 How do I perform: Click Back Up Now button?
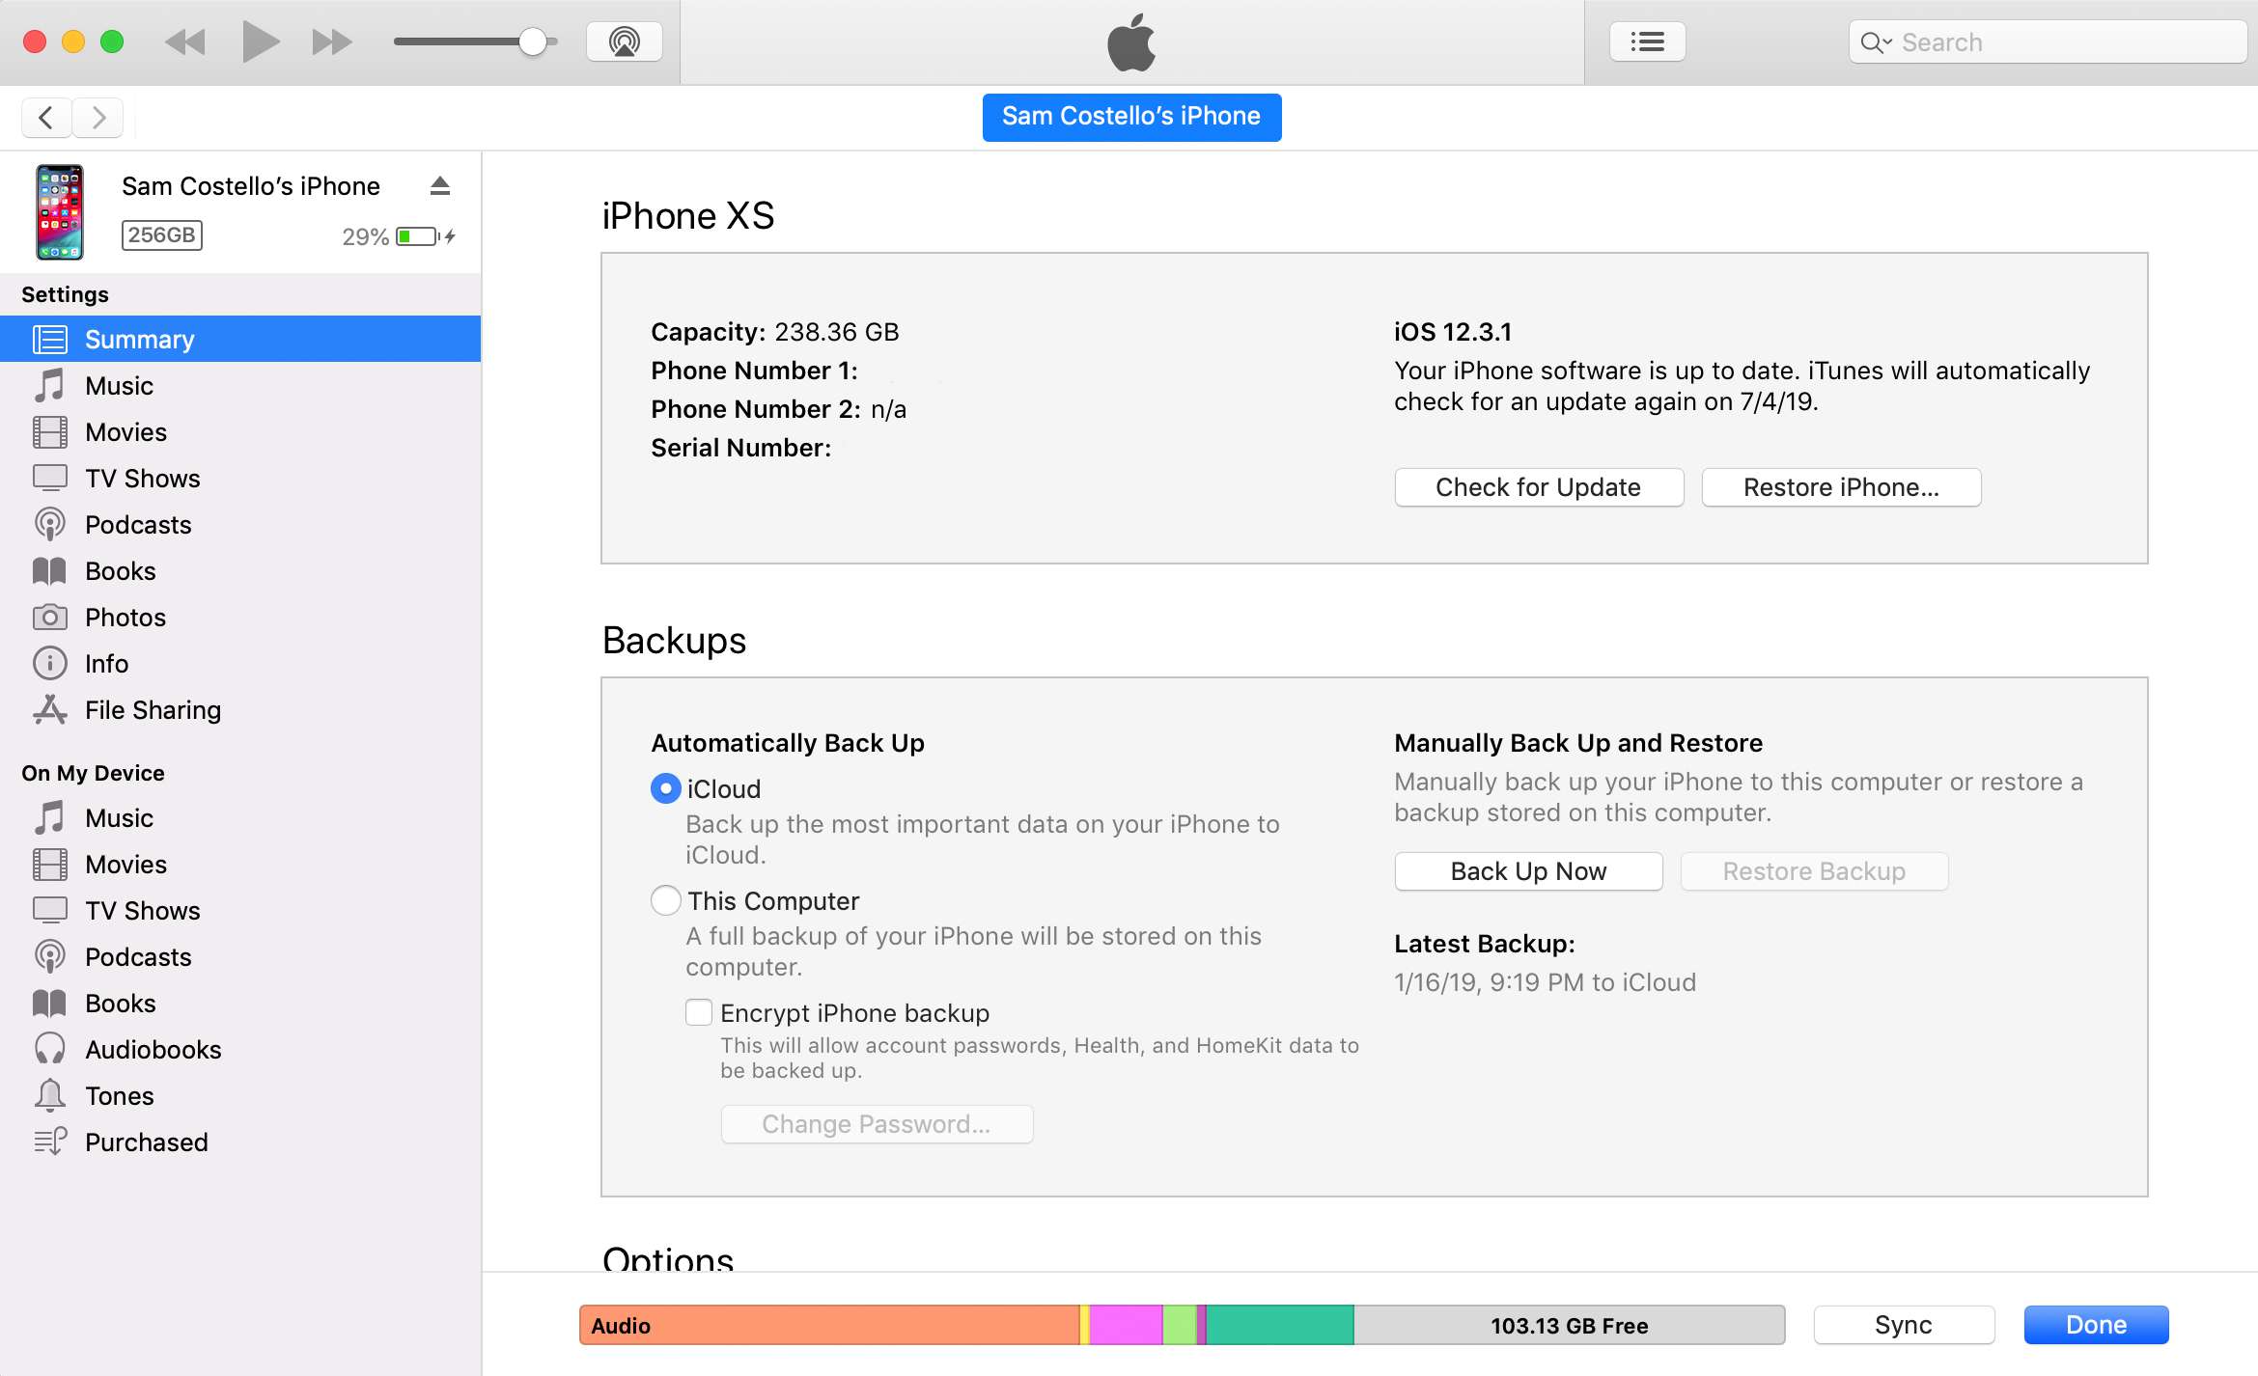tap(1527, 871)
